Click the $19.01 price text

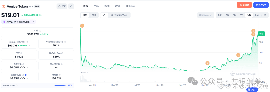click(x=10, y=15)
